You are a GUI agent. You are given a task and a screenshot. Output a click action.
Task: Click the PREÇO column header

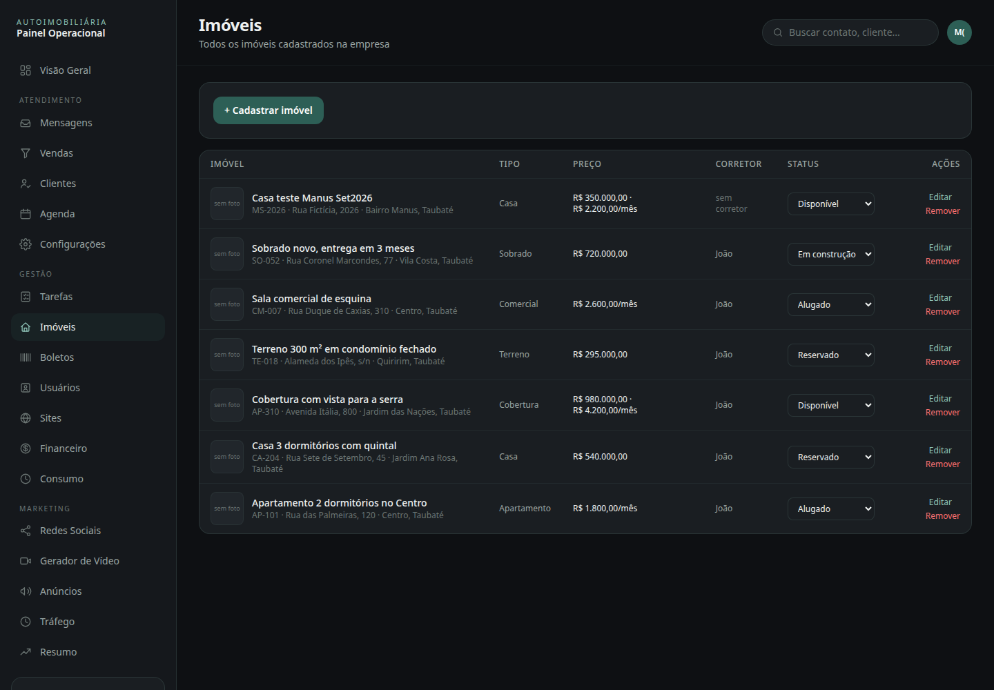point(587,164)
